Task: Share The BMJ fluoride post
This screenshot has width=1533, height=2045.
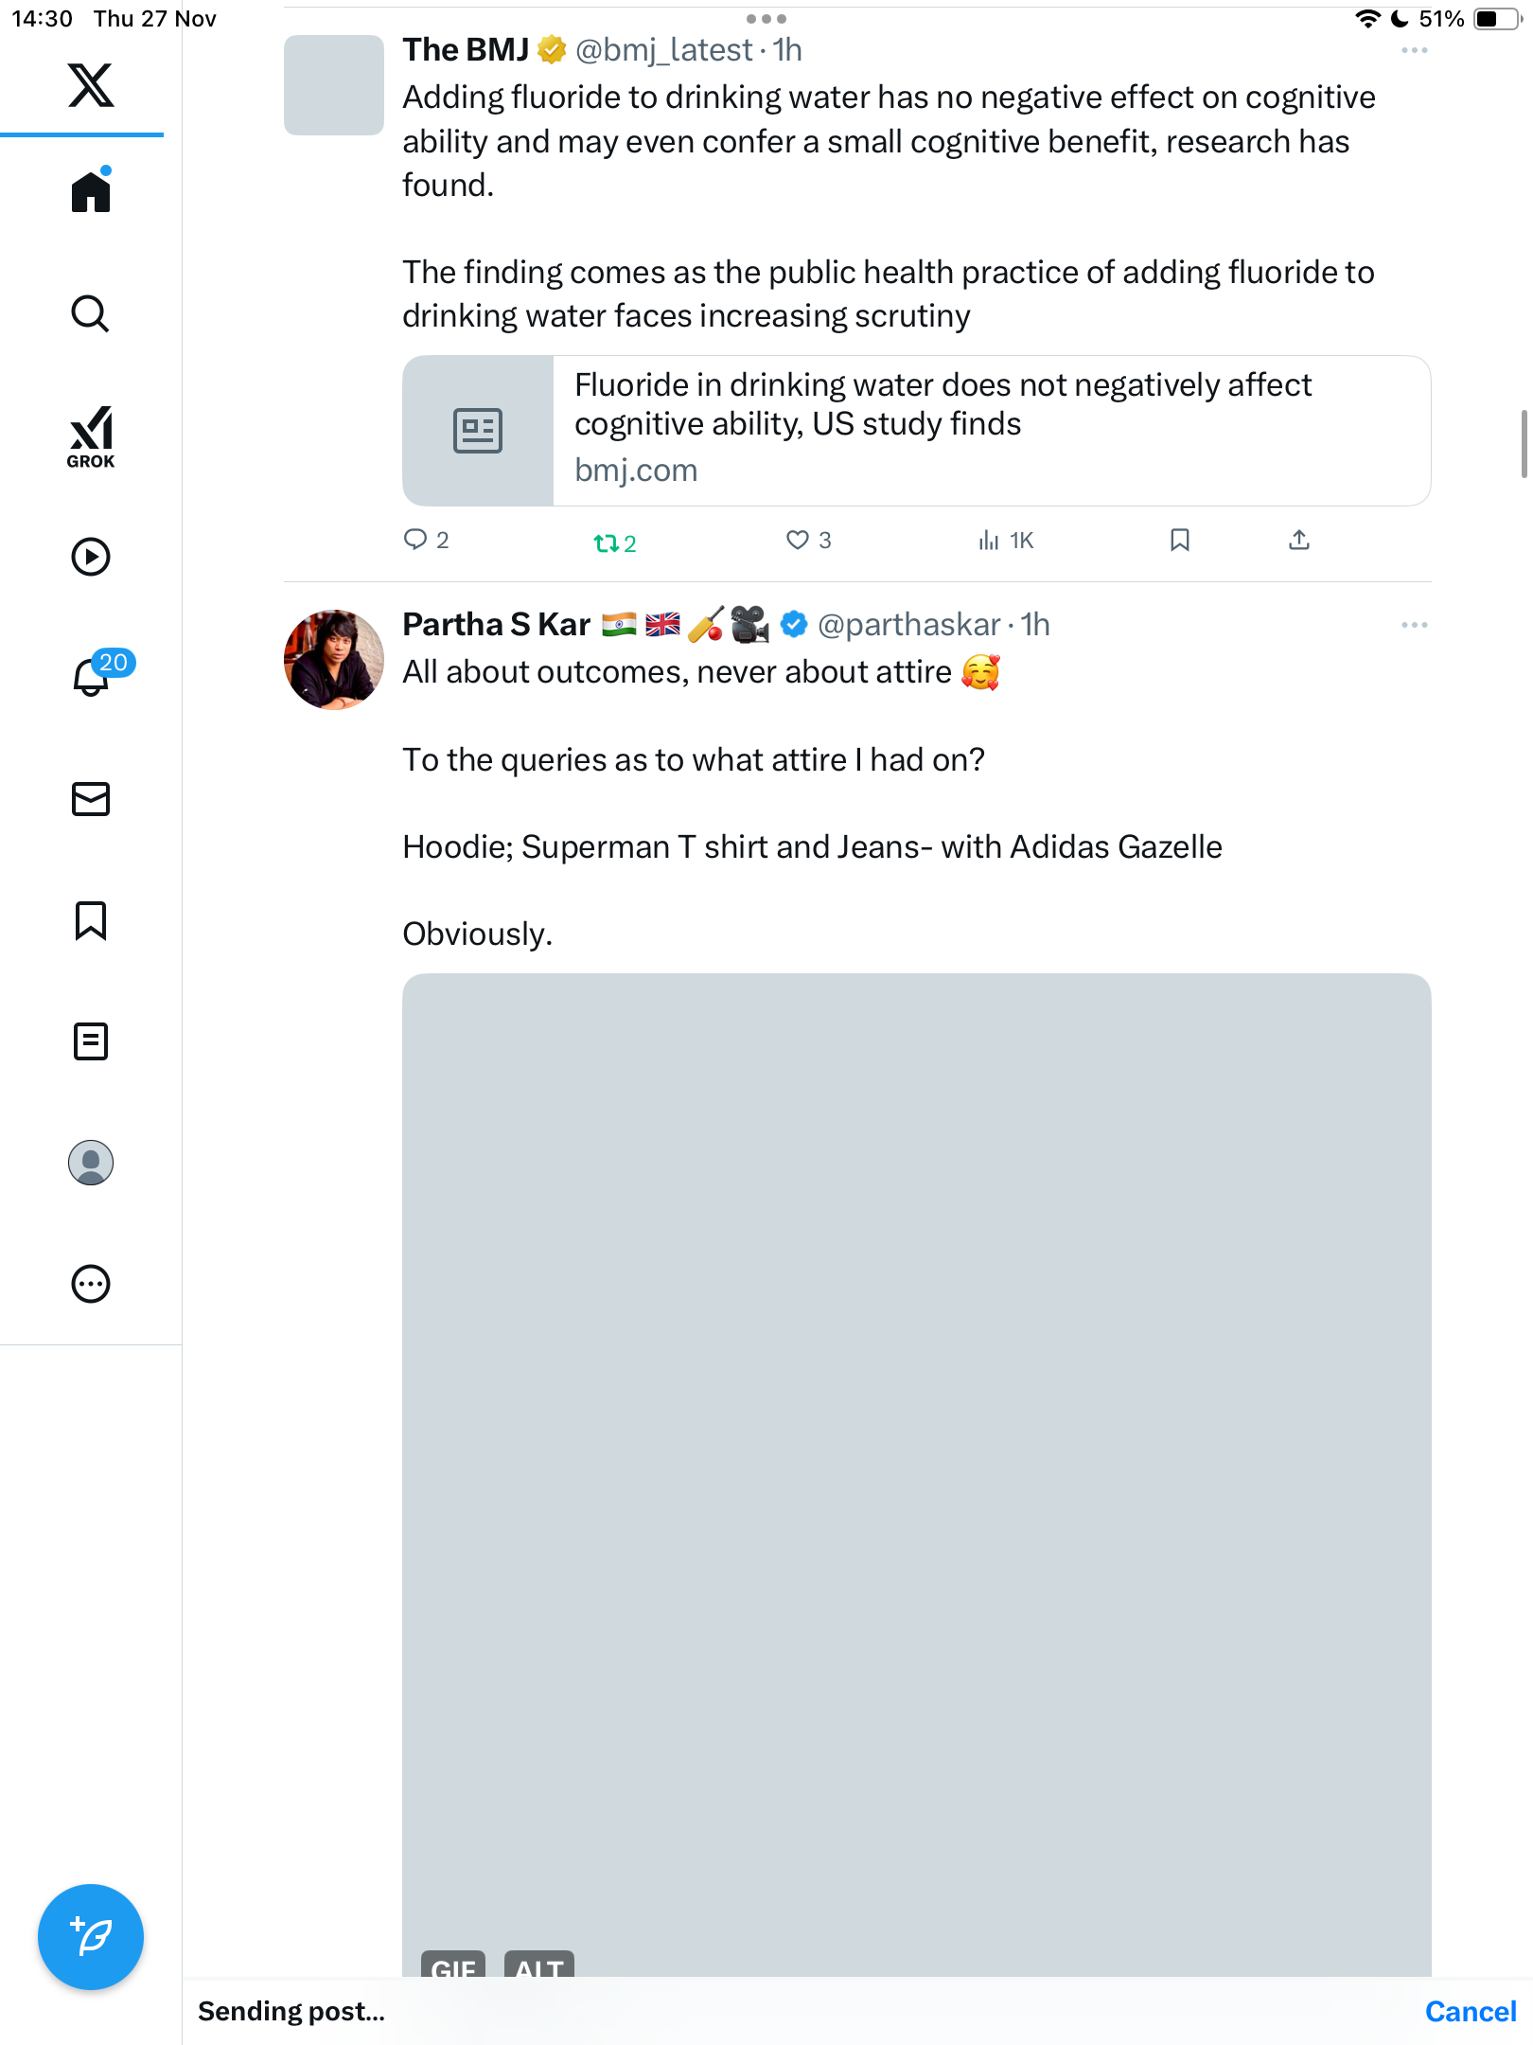Action: pyautogui.click(x=1299, y=541)
